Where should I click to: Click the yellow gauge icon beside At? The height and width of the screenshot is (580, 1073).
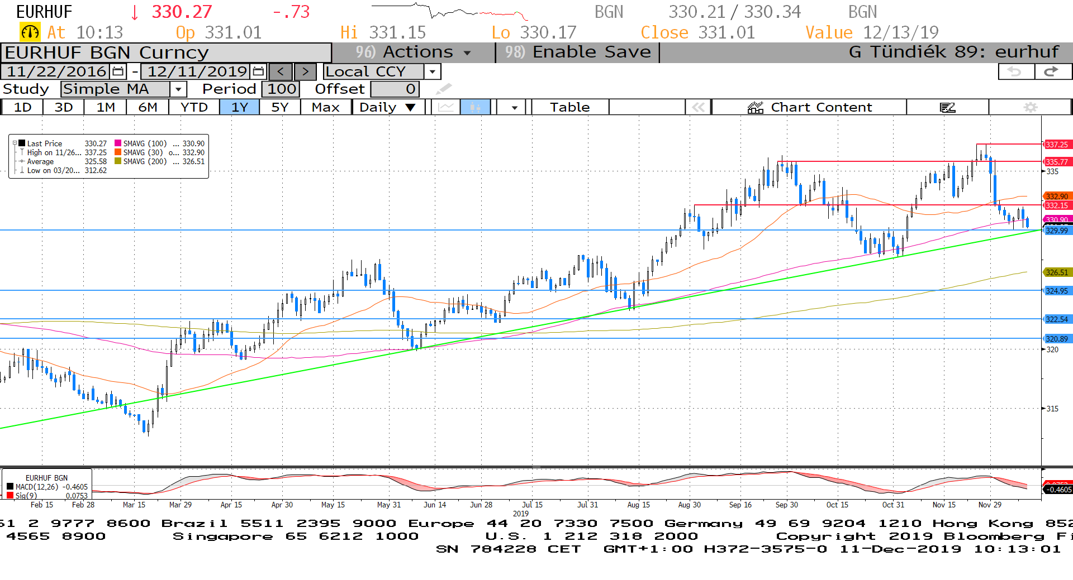coord(30,32)
